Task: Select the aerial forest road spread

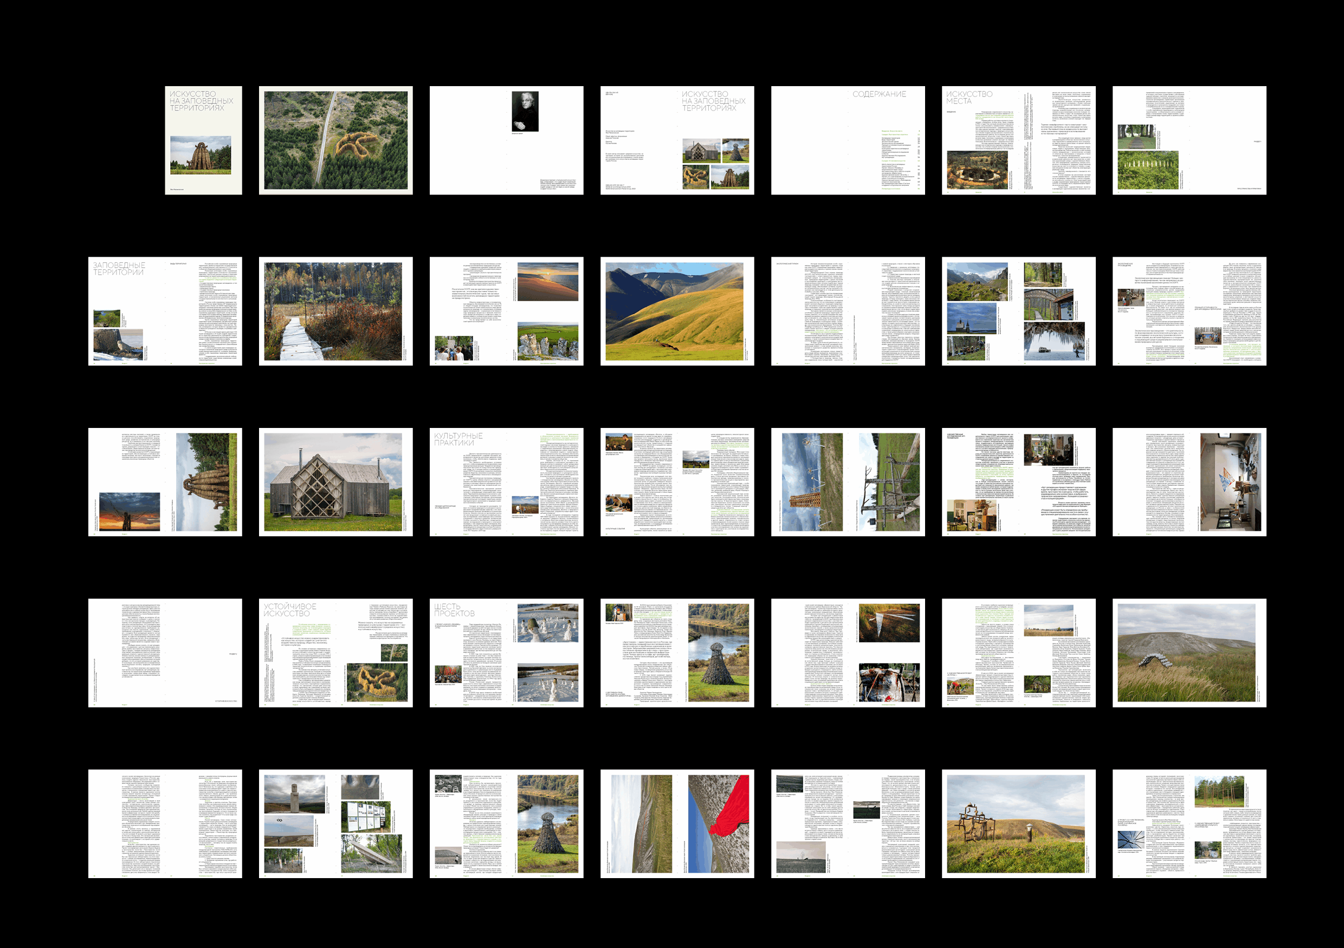Action: point(335,140)
